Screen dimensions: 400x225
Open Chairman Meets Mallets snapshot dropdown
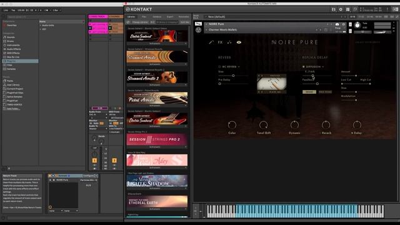[x=206, y=30]
